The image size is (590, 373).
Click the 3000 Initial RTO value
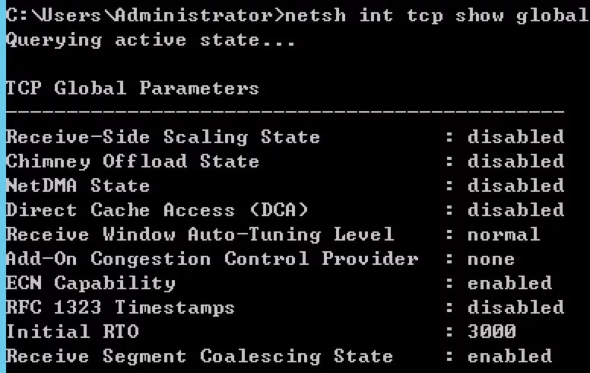click(x=490, y=332)
